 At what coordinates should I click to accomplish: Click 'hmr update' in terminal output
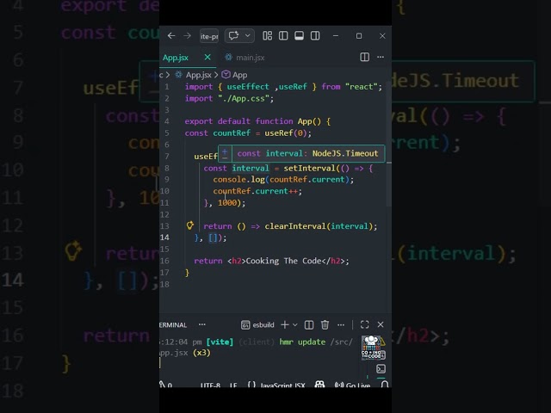coord(302,342)
